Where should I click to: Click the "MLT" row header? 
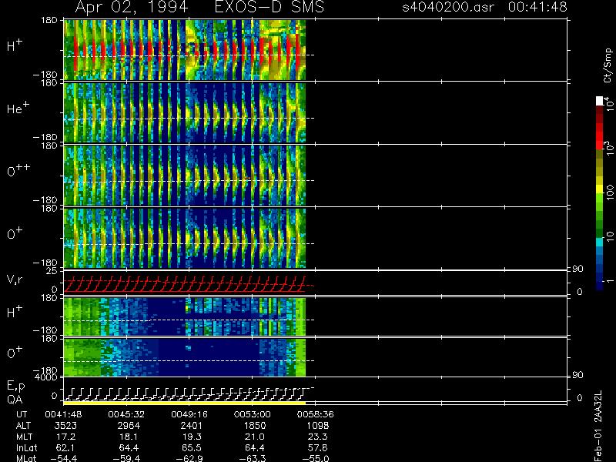click(x=25, y=437)
